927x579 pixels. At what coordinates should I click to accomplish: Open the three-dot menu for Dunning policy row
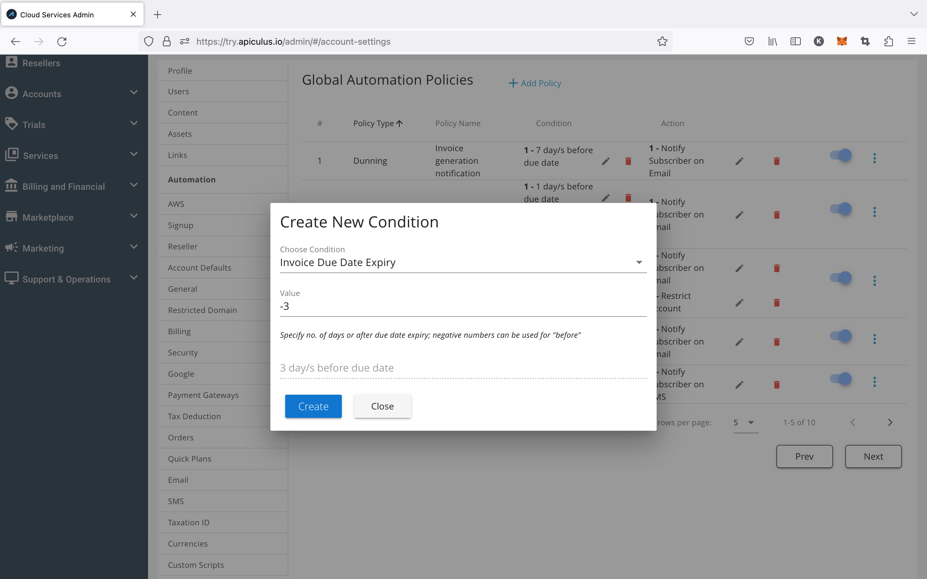874,158
